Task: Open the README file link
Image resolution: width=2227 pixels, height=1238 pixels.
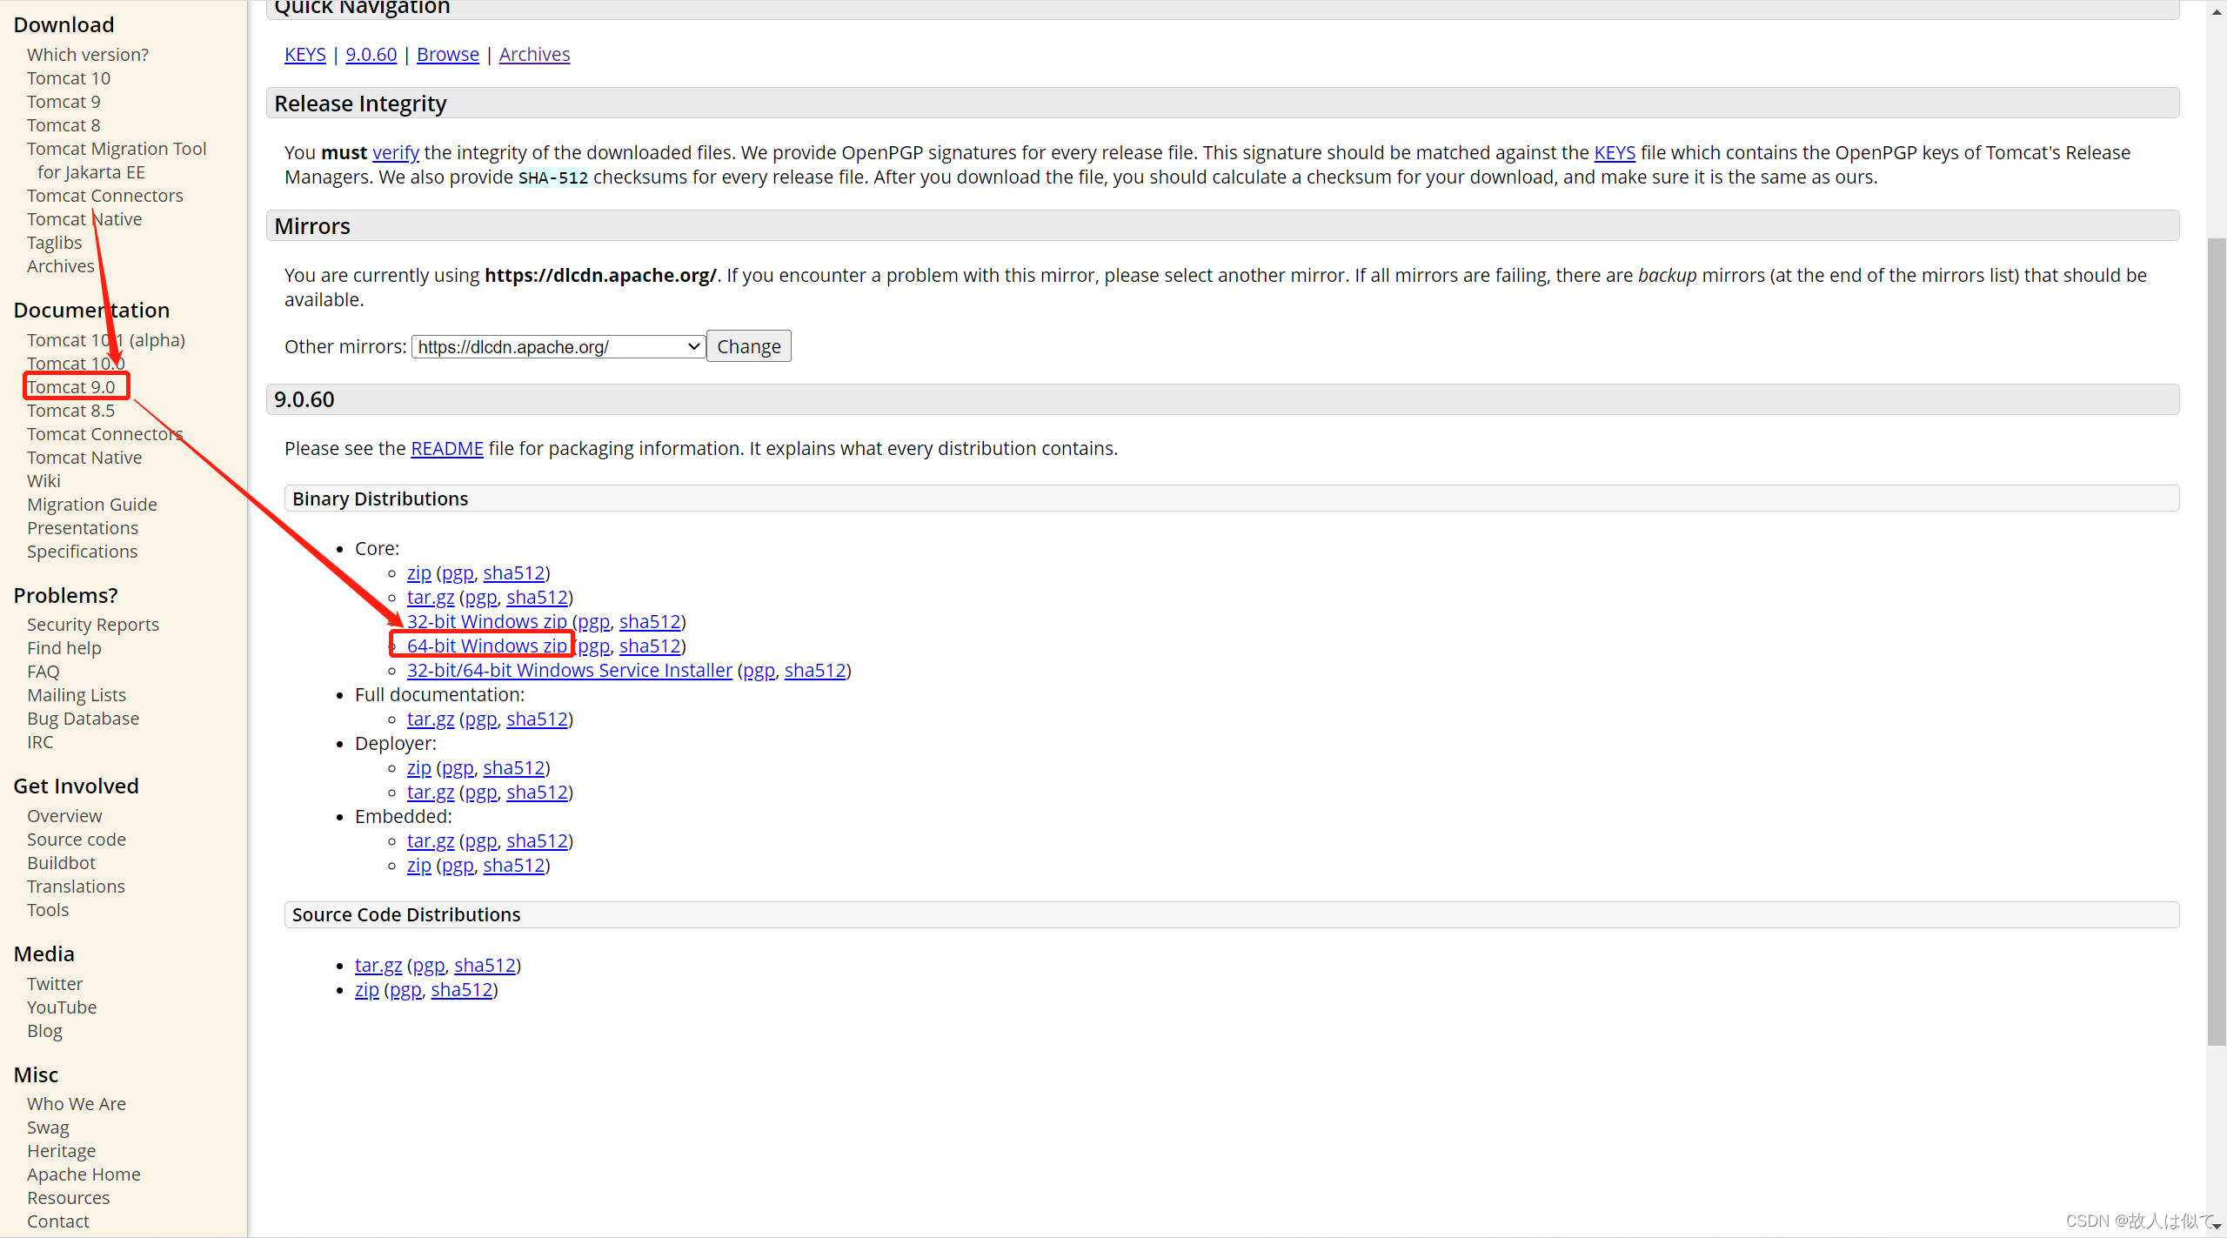Action: 447,448
